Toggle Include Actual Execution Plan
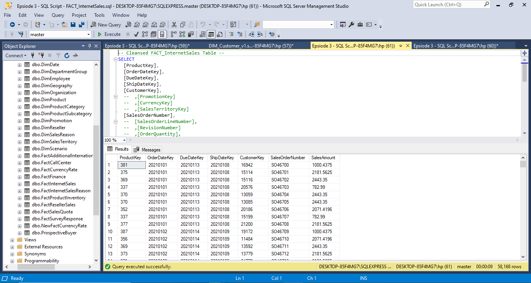Image resolution: width=531 pixels, height=283 pixels. [174, 34]
